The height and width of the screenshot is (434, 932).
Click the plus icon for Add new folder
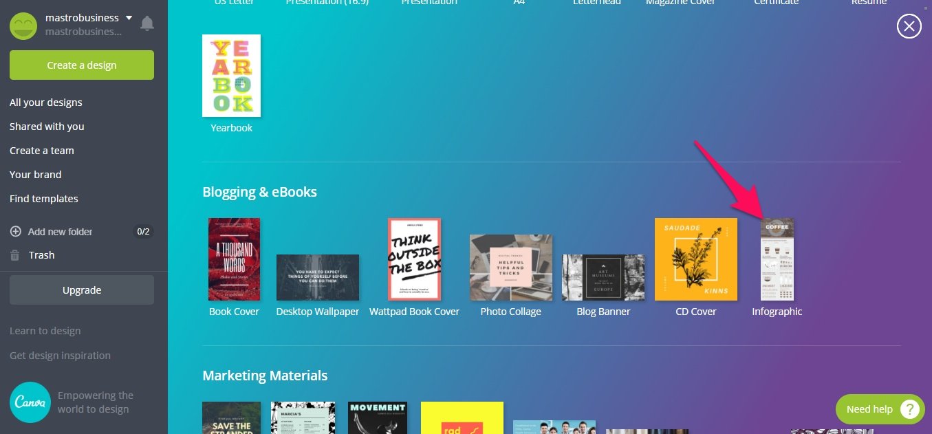[15, 232]
